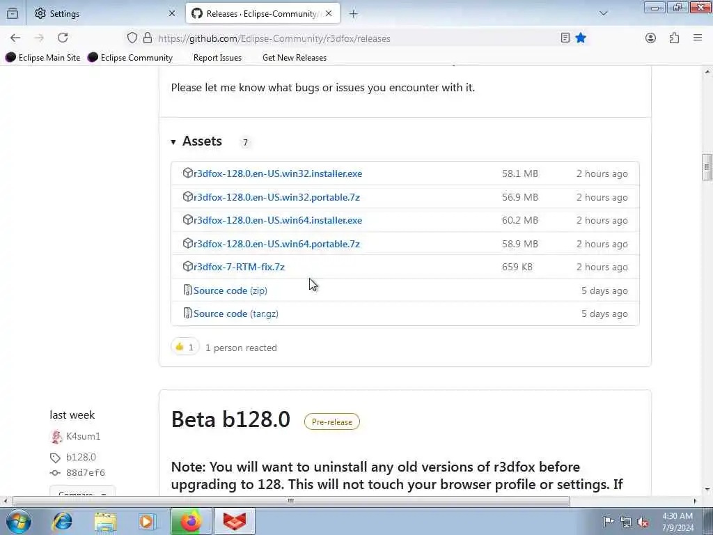The image size is (713, 535).
Task: Close the Settings tab
Action: tap(172, 14)
